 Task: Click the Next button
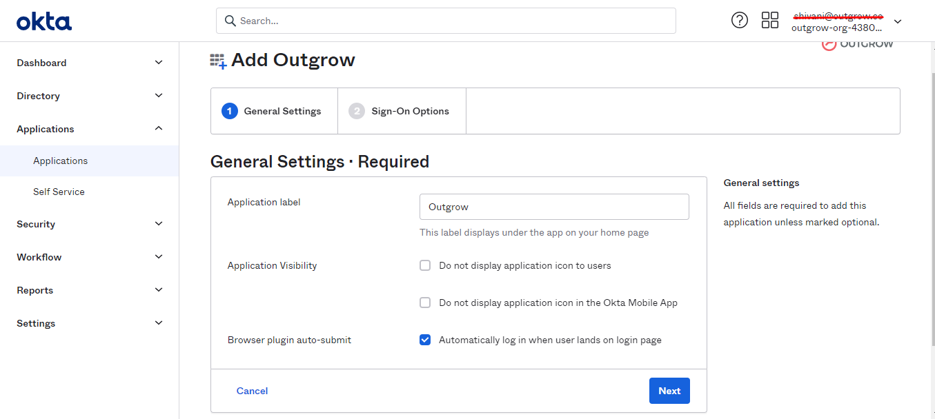coord(669,391)
